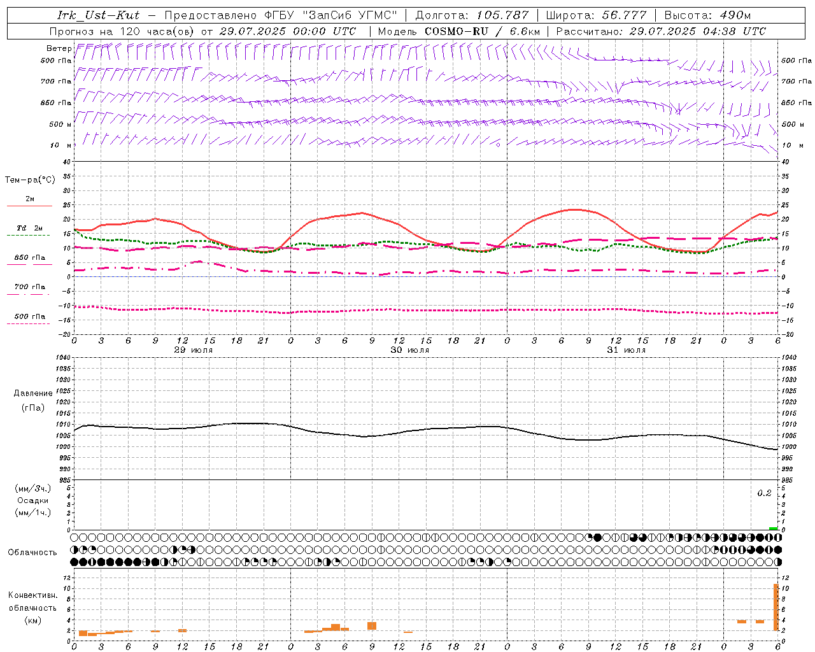Click the Td 2м legend entry
This screenshot has width=815, height=652.
click(29, 228)
